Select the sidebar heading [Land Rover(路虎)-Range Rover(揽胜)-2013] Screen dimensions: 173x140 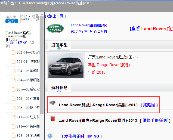18,36
